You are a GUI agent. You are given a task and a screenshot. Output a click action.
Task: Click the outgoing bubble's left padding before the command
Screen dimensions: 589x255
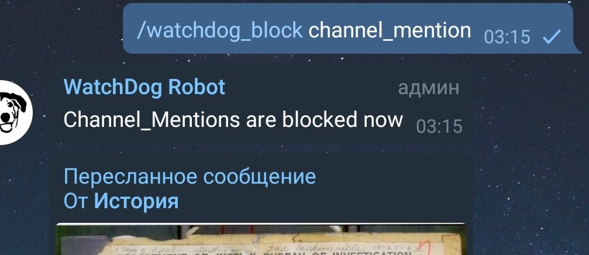point(130,29)
